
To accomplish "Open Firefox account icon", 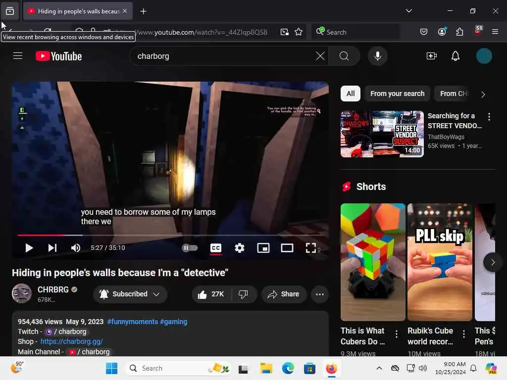I will click(442, 32).
